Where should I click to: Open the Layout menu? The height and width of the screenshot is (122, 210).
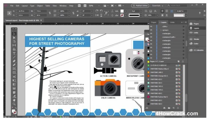click(25, 6)
